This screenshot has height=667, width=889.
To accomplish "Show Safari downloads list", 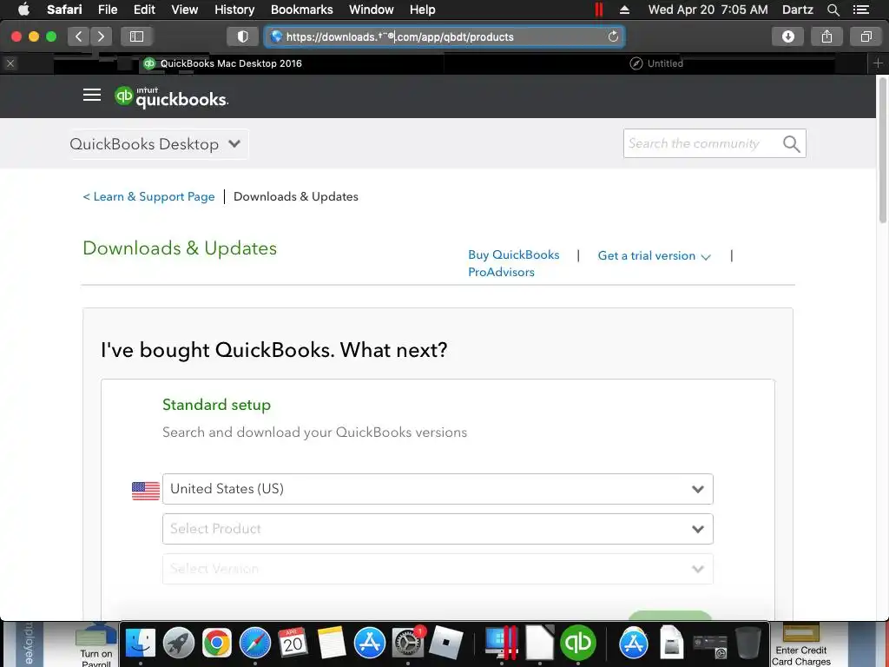I will 788,36.
